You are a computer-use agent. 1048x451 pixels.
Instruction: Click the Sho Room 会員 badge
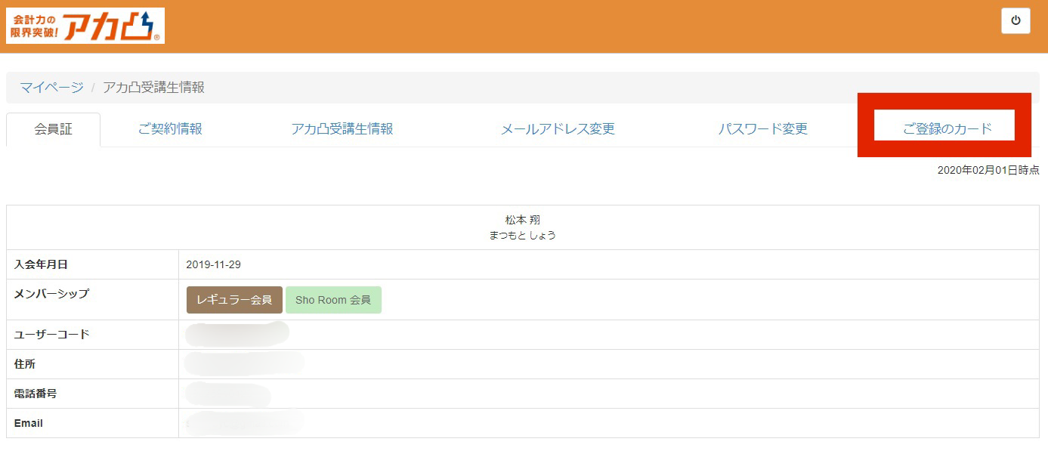click(333, 299)
